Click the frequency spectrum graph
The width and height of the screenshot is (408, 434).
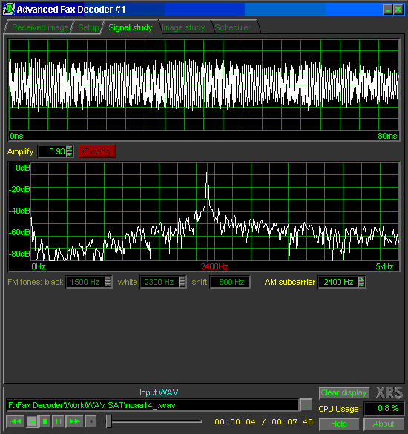[x=204, y=217]
